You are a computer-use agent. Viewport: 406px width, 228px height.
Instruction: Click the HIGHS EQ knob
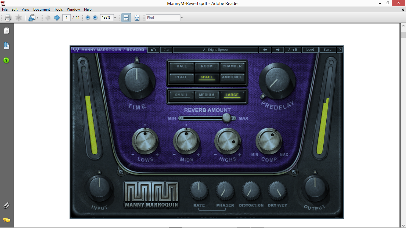click(x=228, y=141)
